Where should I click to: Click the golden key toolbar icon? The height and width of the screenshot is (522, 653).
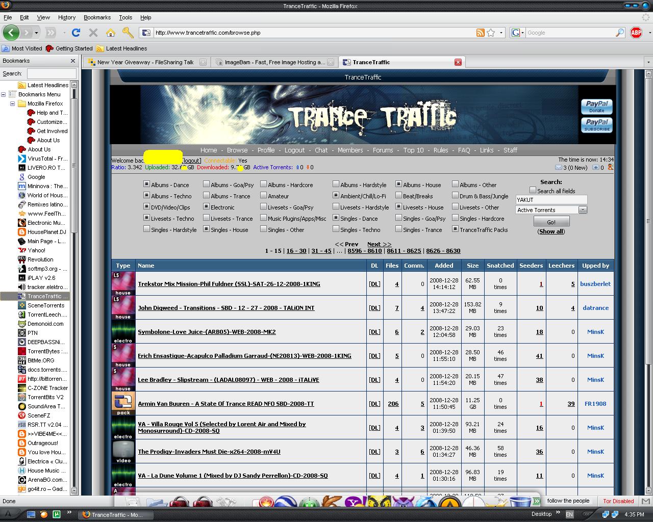(128, 33)
